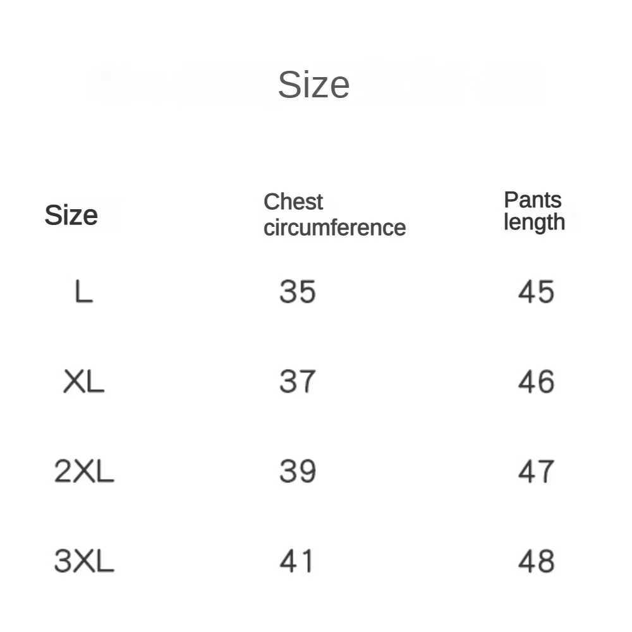The image size is (632, 632).
Task: Select the L size row label
Action: click(83, 292)
